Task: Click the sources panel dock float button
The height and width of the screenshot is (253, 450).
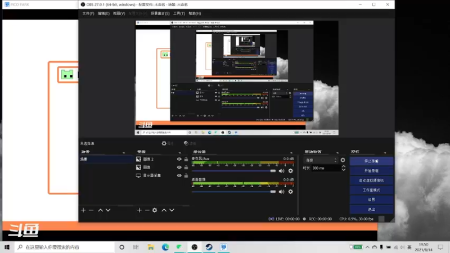Action: [179, 152]
